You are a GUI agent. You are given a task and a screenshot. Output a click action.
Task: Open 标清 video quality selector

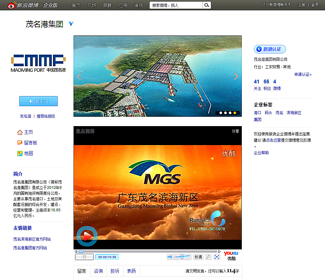pos(198,257)
